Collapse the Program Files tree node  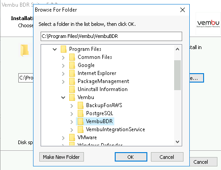(55, 49)
